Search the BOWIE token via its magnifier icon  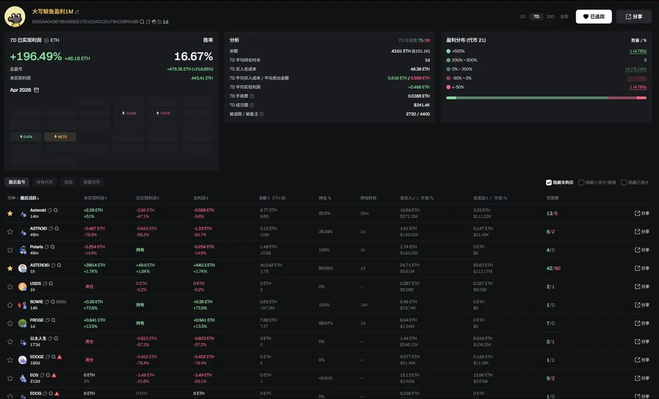click(x=53, y=301)
